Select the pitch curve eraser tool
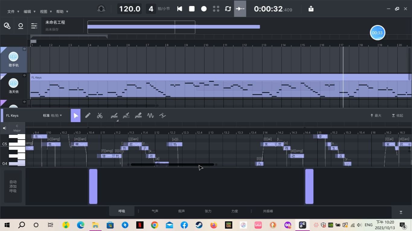The image size is (412, 231). pyautogui.click(x=138, y=115)
